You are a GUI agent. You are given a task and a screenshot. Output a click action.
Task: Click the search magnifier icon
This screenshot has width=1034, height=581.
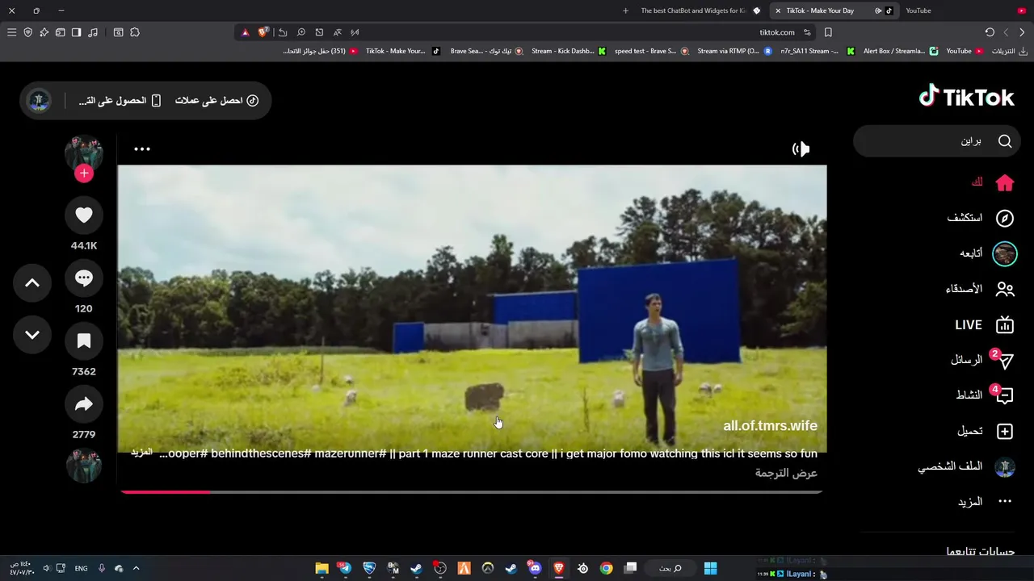coord(1005,141)
